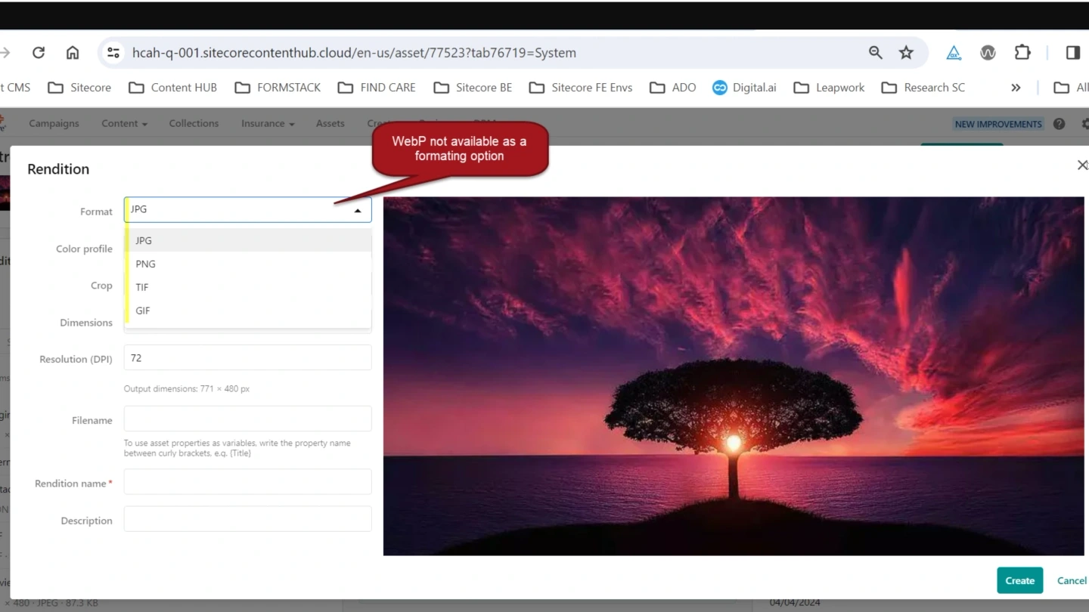Click the browser home icon
Screen dimensions: 1089x612
(73, 52)
